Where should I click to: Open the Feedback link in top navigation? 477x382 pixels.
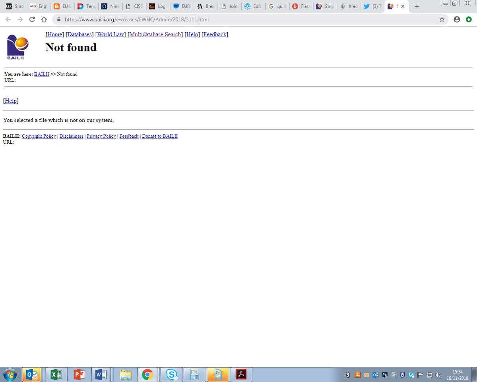point(215,34)
